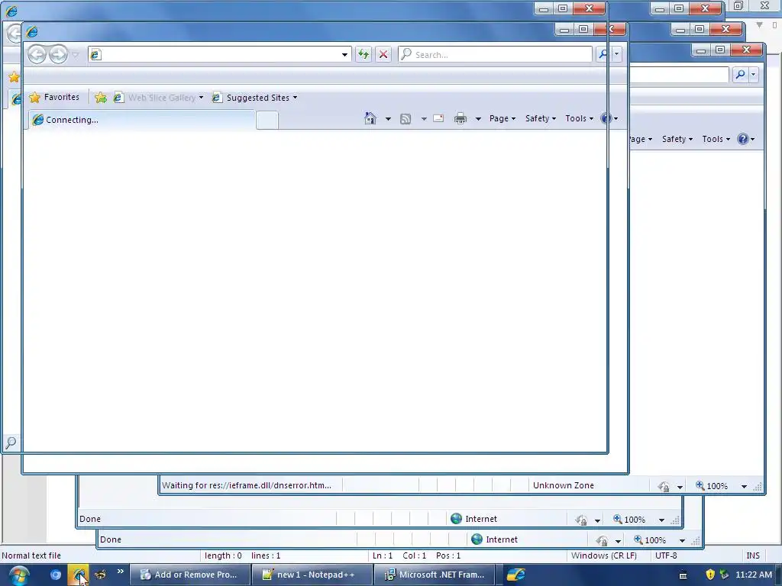This screenshot has height=586, width=782.
Task: Expand the address bar autocomplete dropdown
Action: tap(344, 55)
